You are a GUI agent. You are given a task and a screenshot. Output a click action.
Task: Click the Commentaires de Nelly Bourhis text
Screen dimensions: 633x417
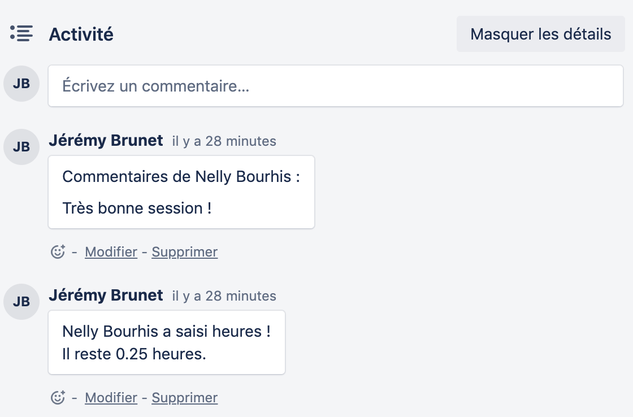pyautogui.click(x=181, y=177)
